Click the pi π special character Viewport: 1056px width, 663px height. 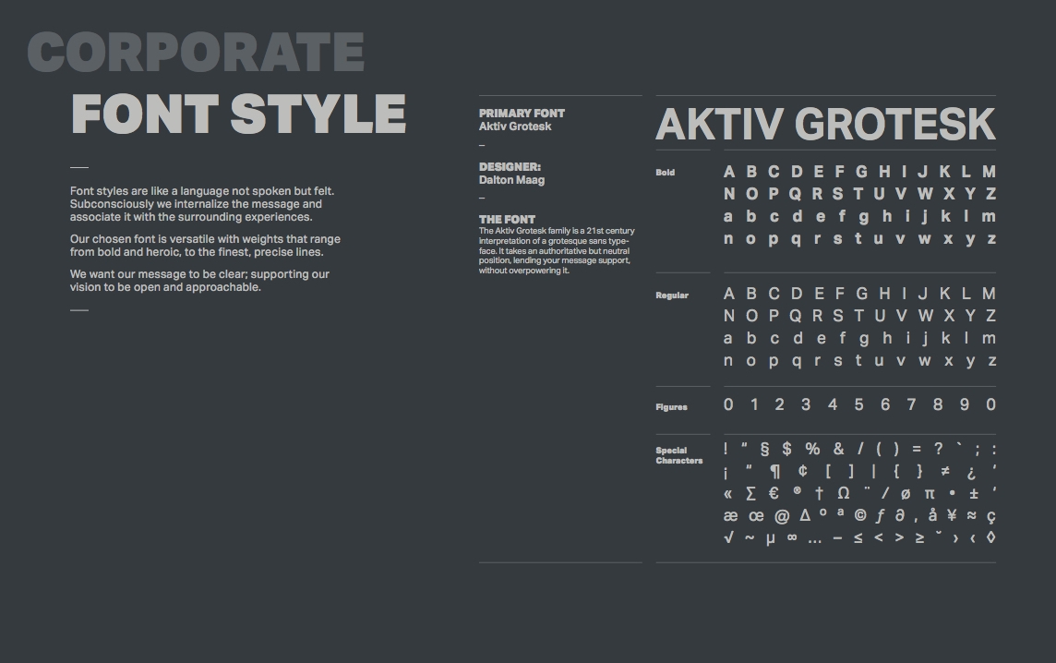930,494
